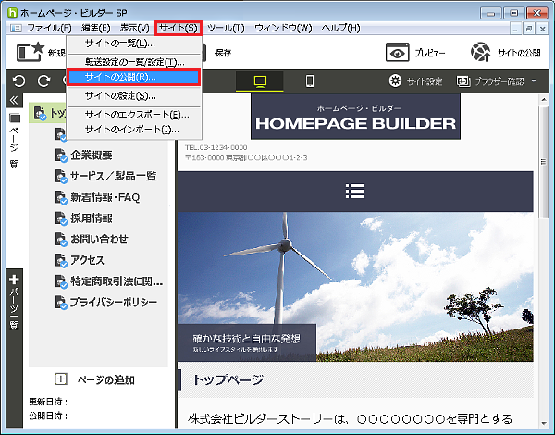Viewport: 555px width, 435px height.
Task: Click the wind turbine hero image
Action: 355,287
